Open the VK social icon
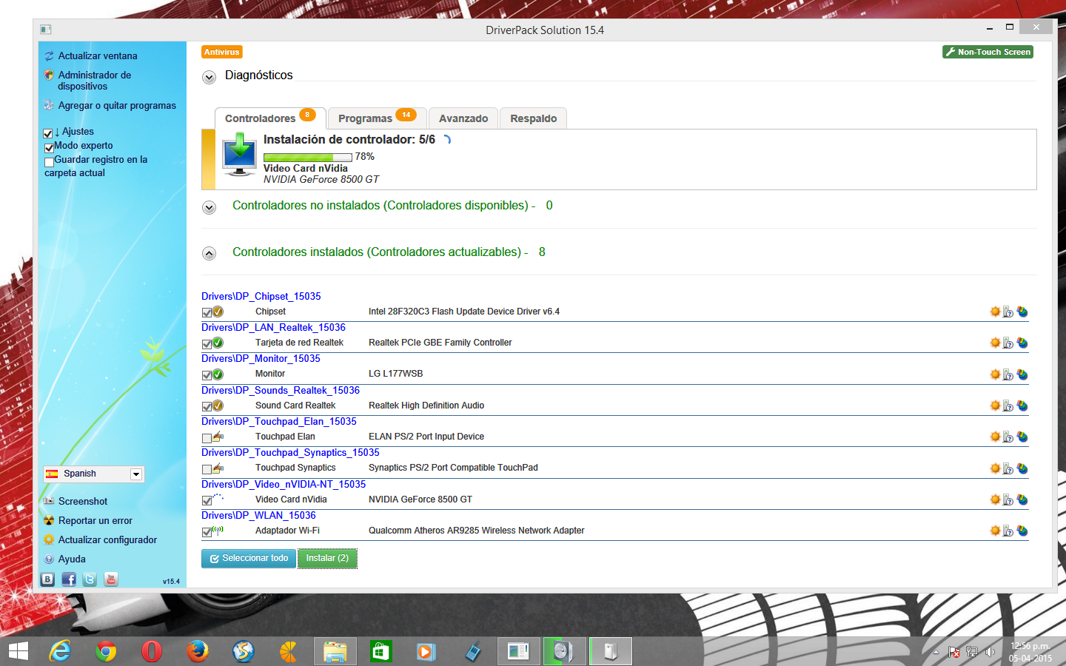The width and height of the screenshot is (1066, 666). (47, 579)
